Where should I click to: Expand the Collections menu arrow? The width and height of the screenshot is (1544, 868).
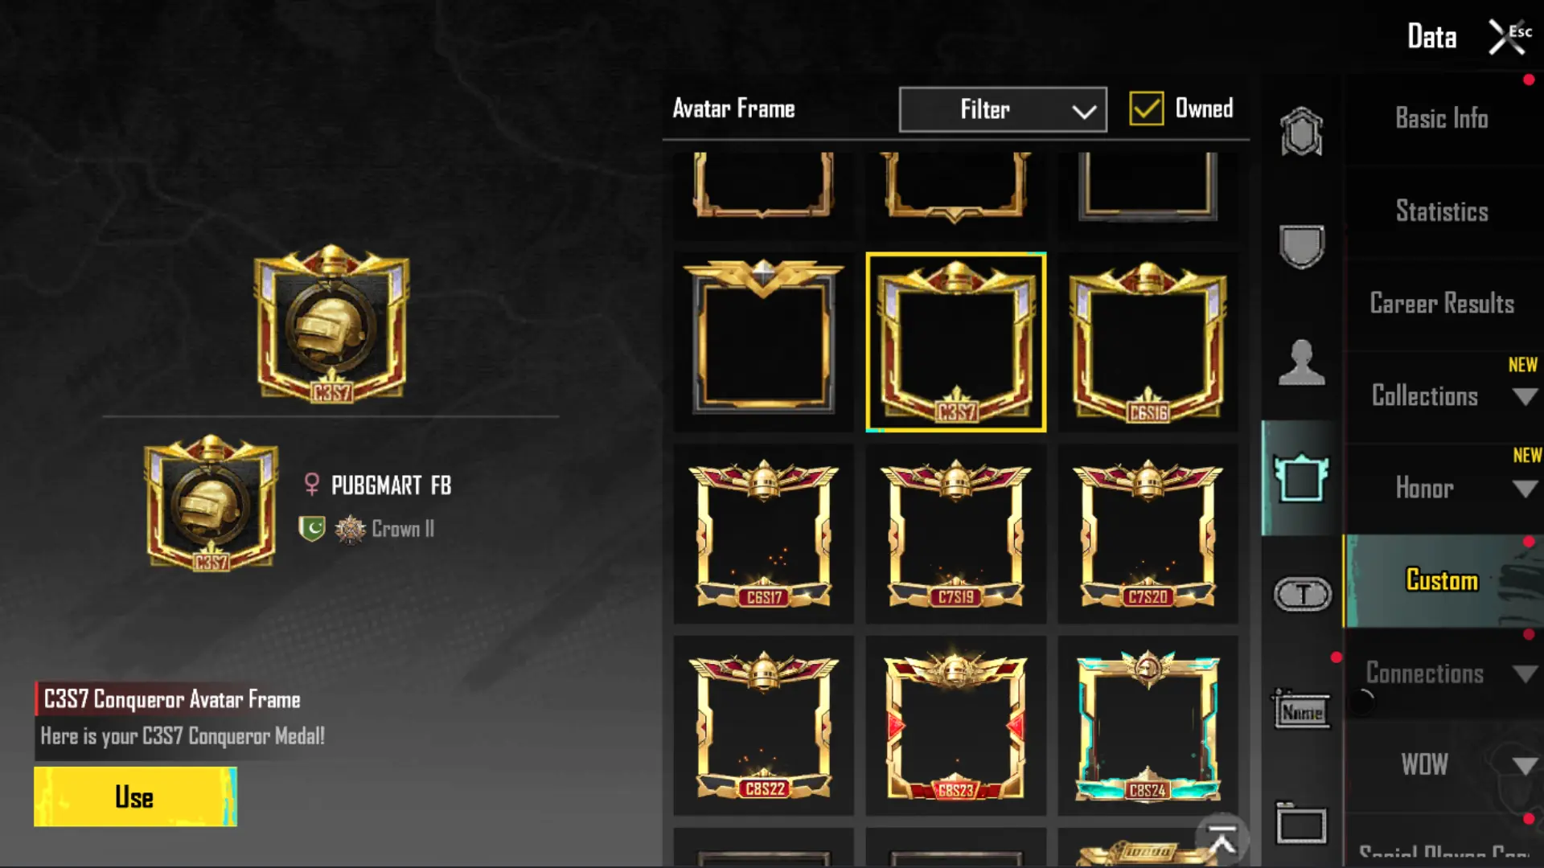click(1525, 396)
